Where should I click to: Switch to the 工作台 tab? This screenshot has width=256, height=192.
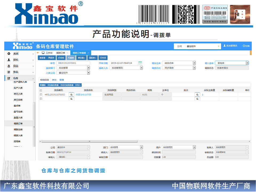(47, 53)
